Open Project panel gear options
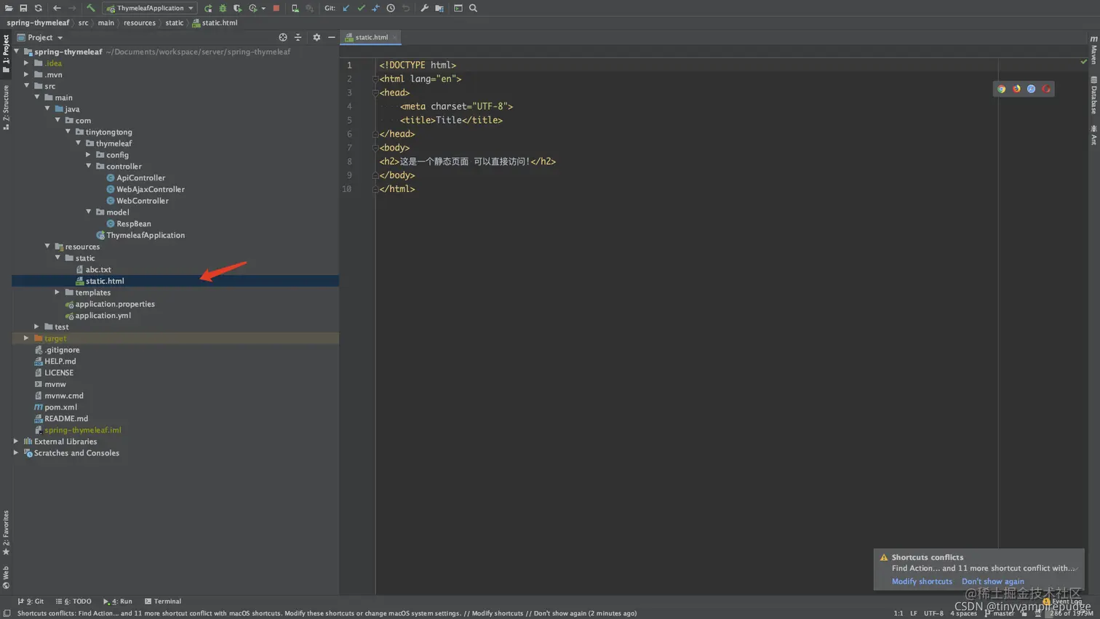The height and width of the screenshot is (619, 1100). click(x=316, y=37)
